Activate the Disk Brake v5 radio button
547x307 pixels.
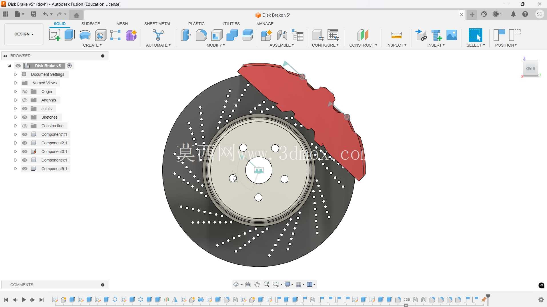click(69, 66)
